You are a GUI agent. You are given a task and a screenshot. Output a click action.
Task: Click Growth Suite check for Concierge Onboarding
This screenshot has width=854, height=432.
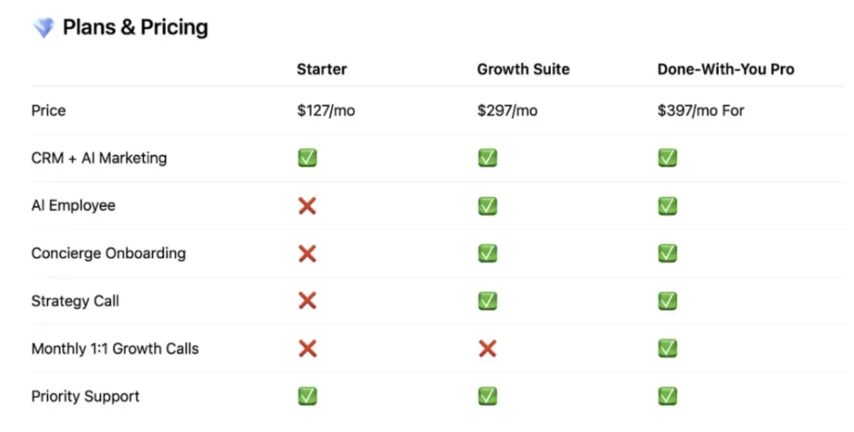pyautogui.click(x=487, y=253)
